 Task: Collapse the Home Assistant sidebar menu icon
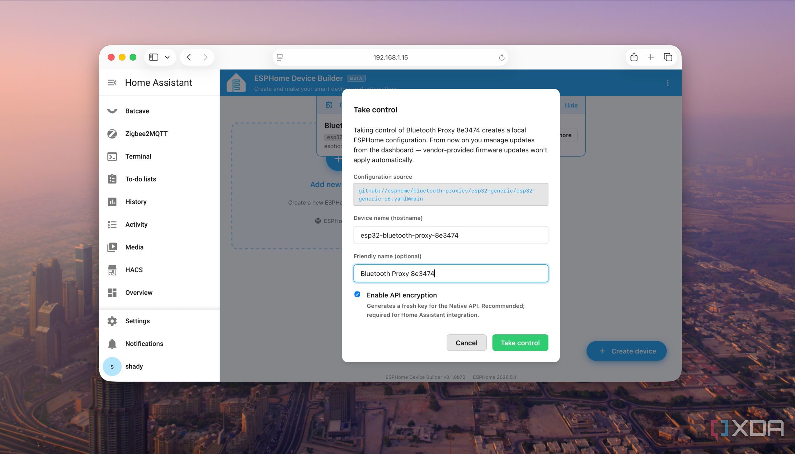pos(112,83)
